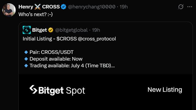This screenshot has height=110, width=196.
Task: Expand truncated Trading available line
Action: [72, 66]
